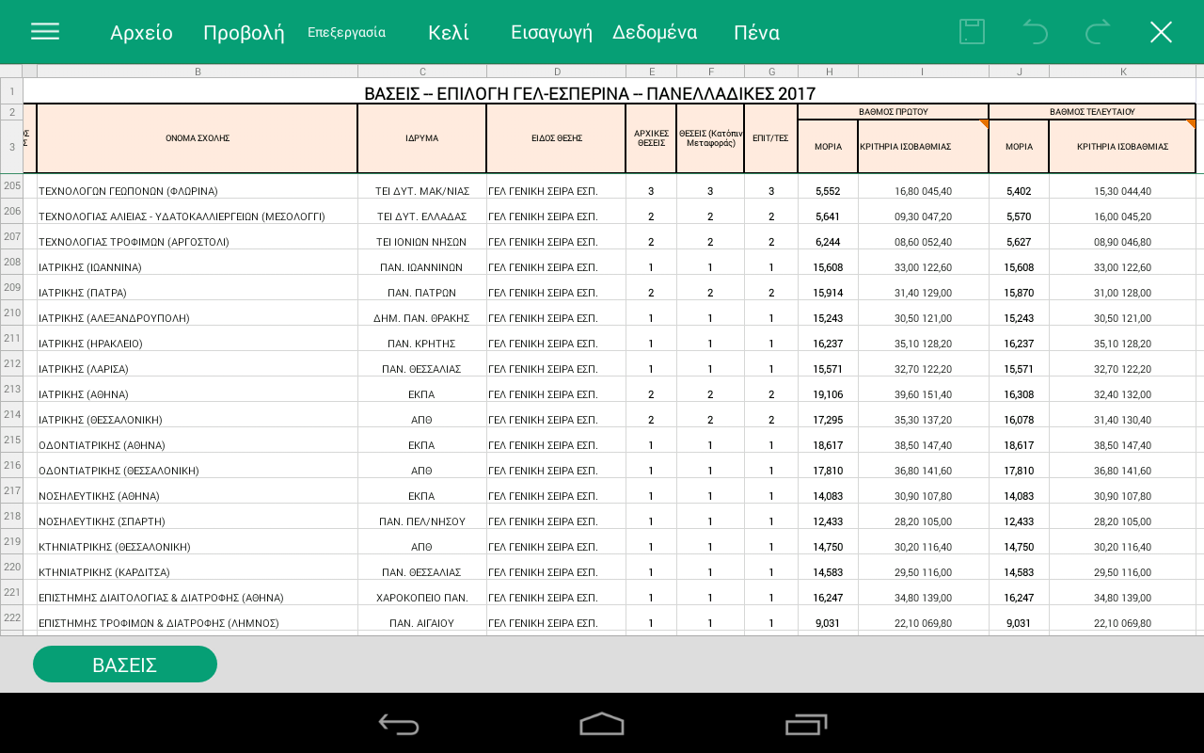Open the Εισαγωγή menu
Viewport: 1204px width, 753px height.
click(x=551, y=33)
